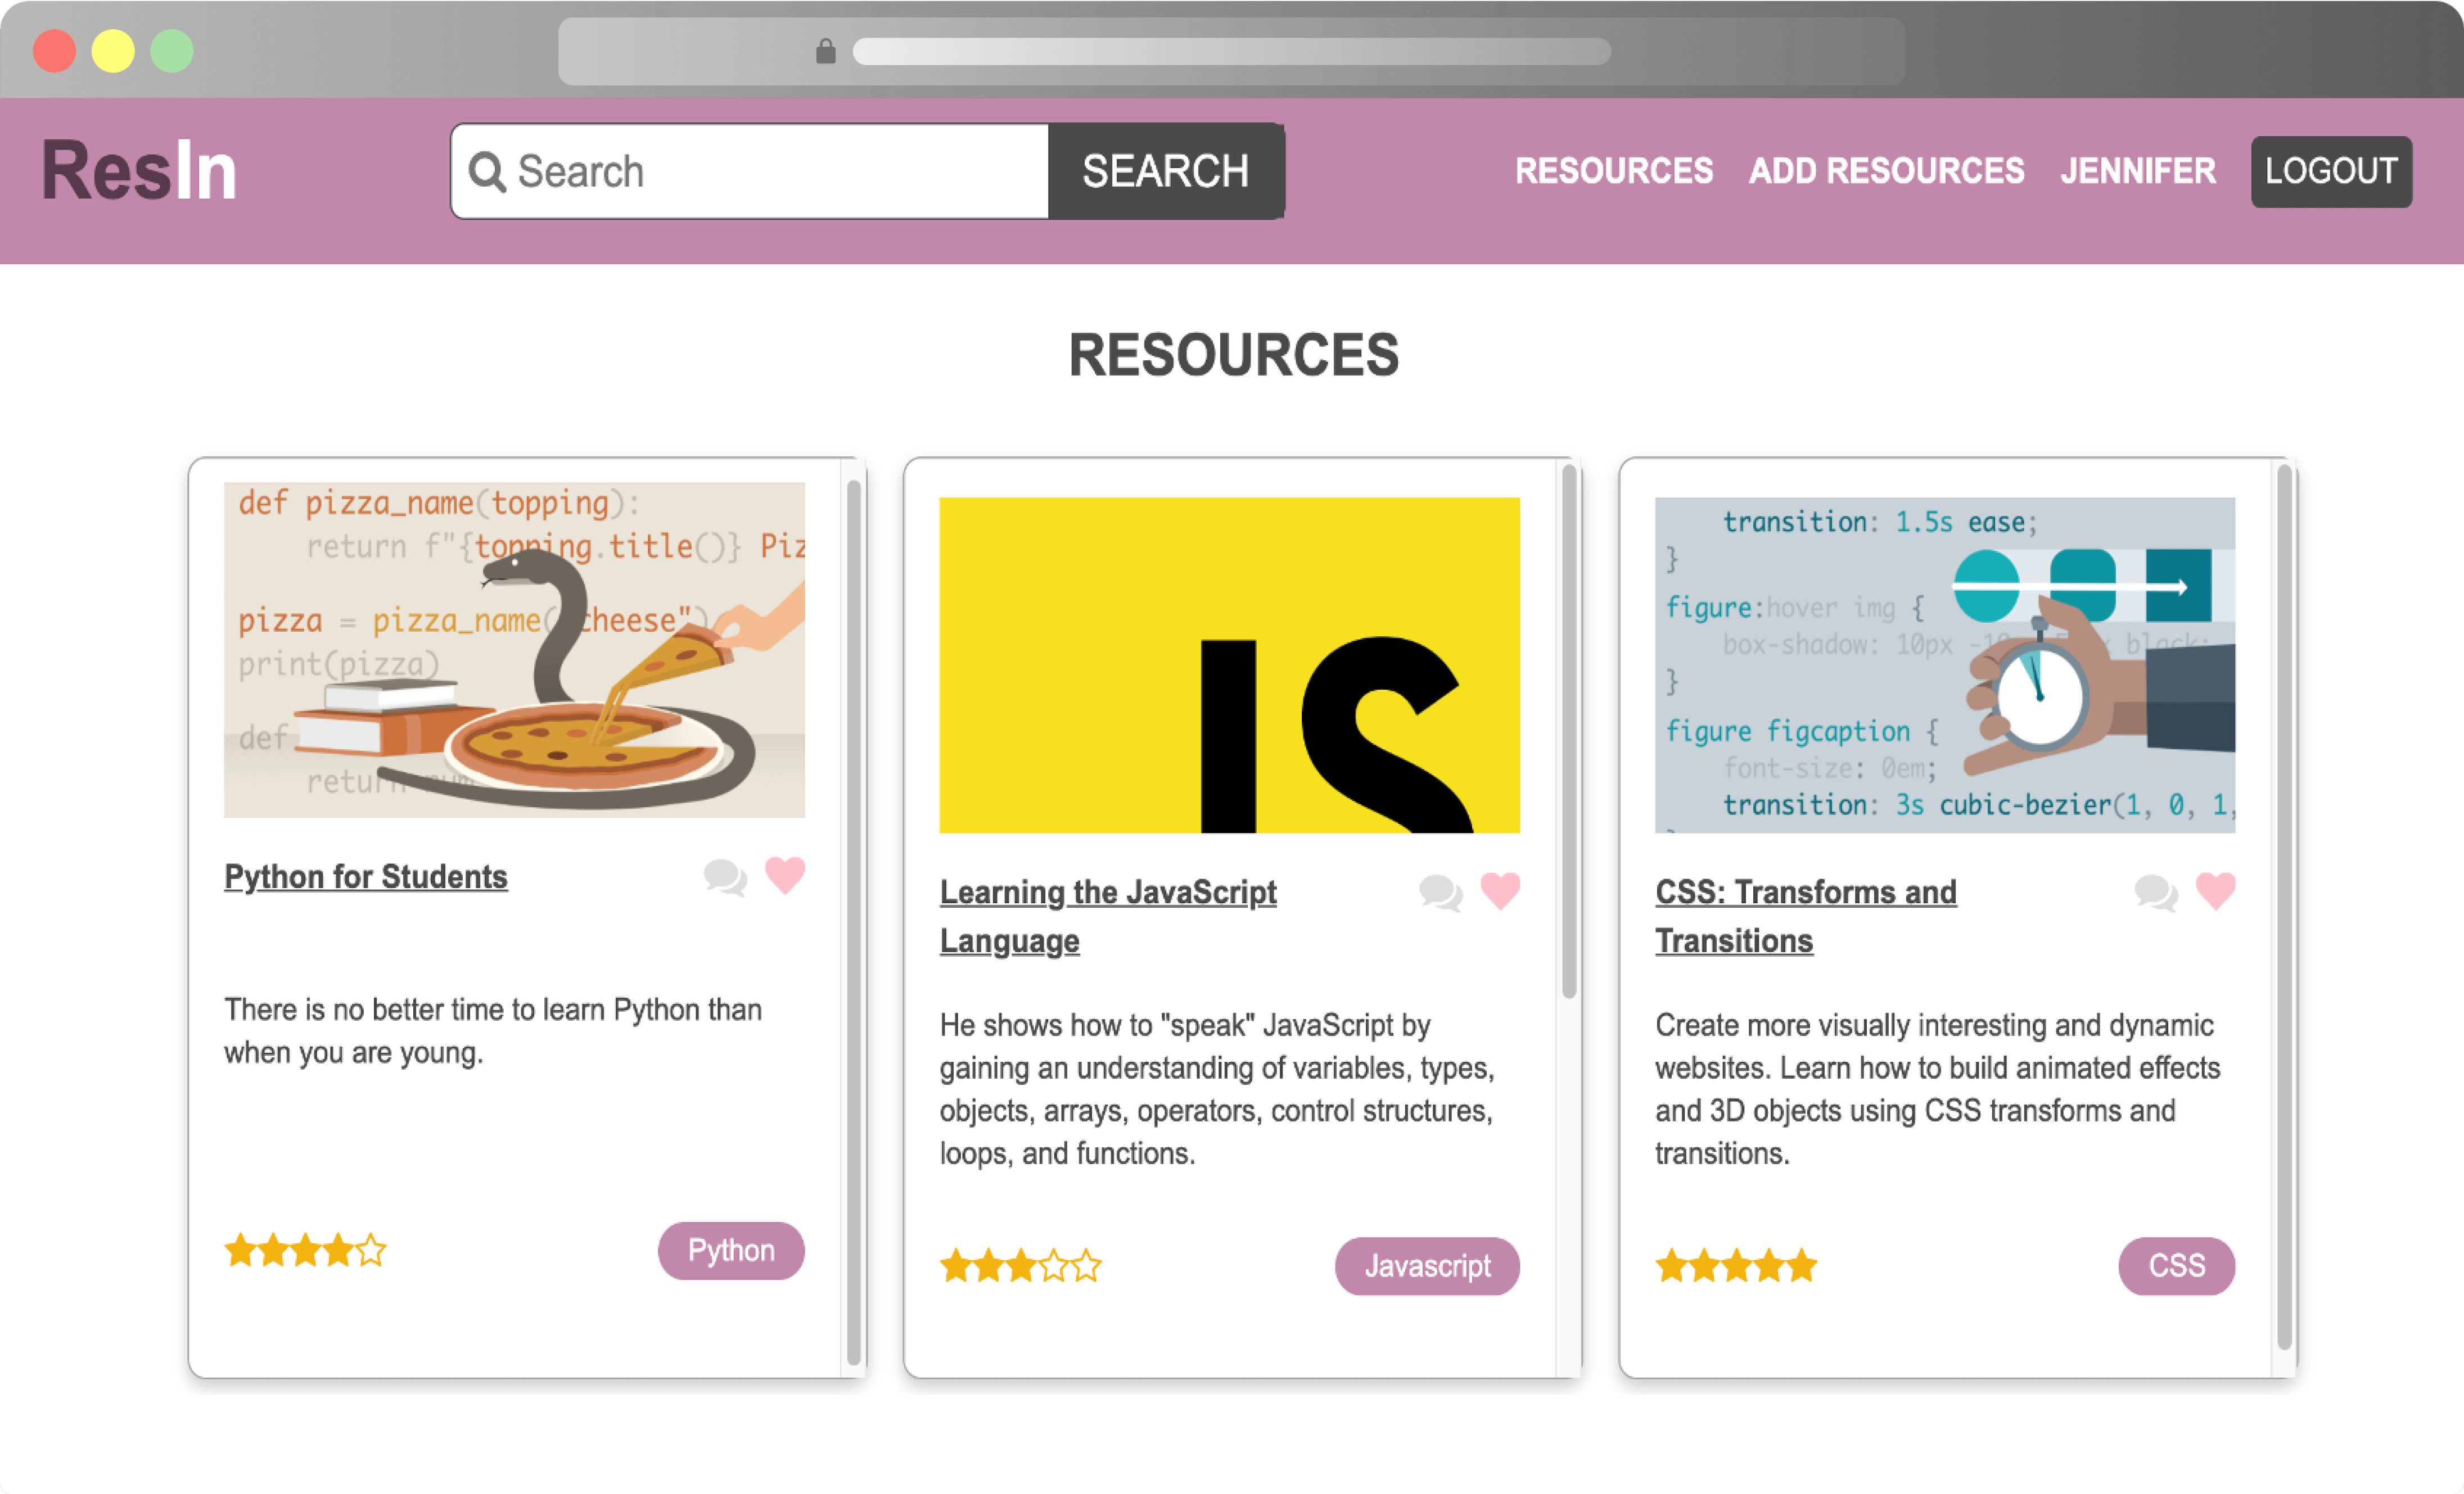Screen dimensions: 2464x1494
Task: Click the Javascript category tag
Action: pos(1427,1266)
